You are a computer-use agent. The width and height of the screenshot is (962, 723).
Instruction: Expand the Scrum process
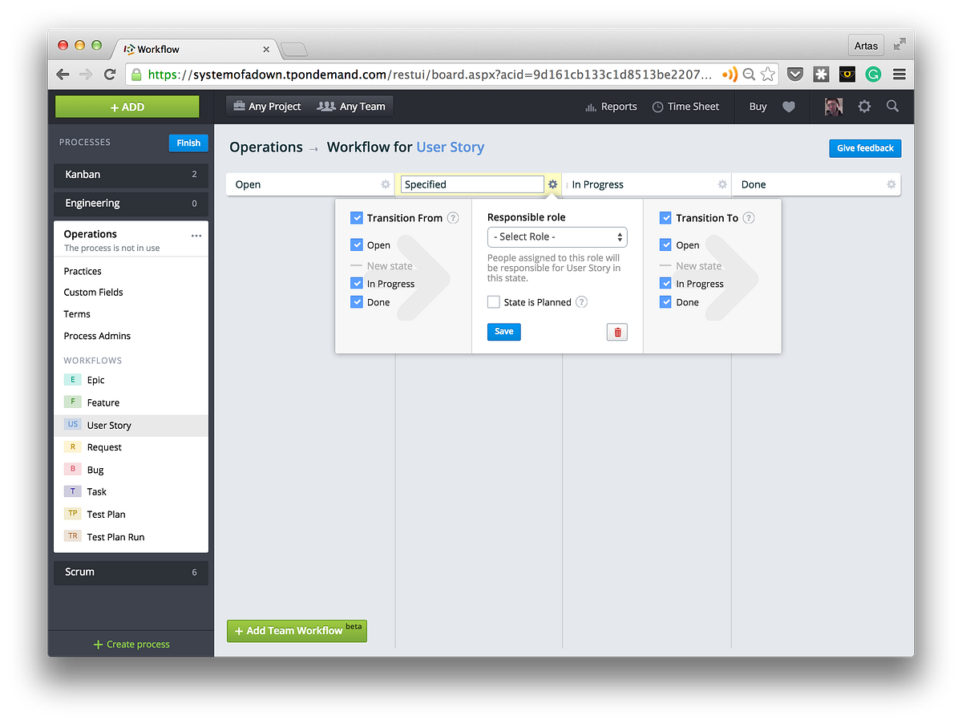click(x=131, y=572)
